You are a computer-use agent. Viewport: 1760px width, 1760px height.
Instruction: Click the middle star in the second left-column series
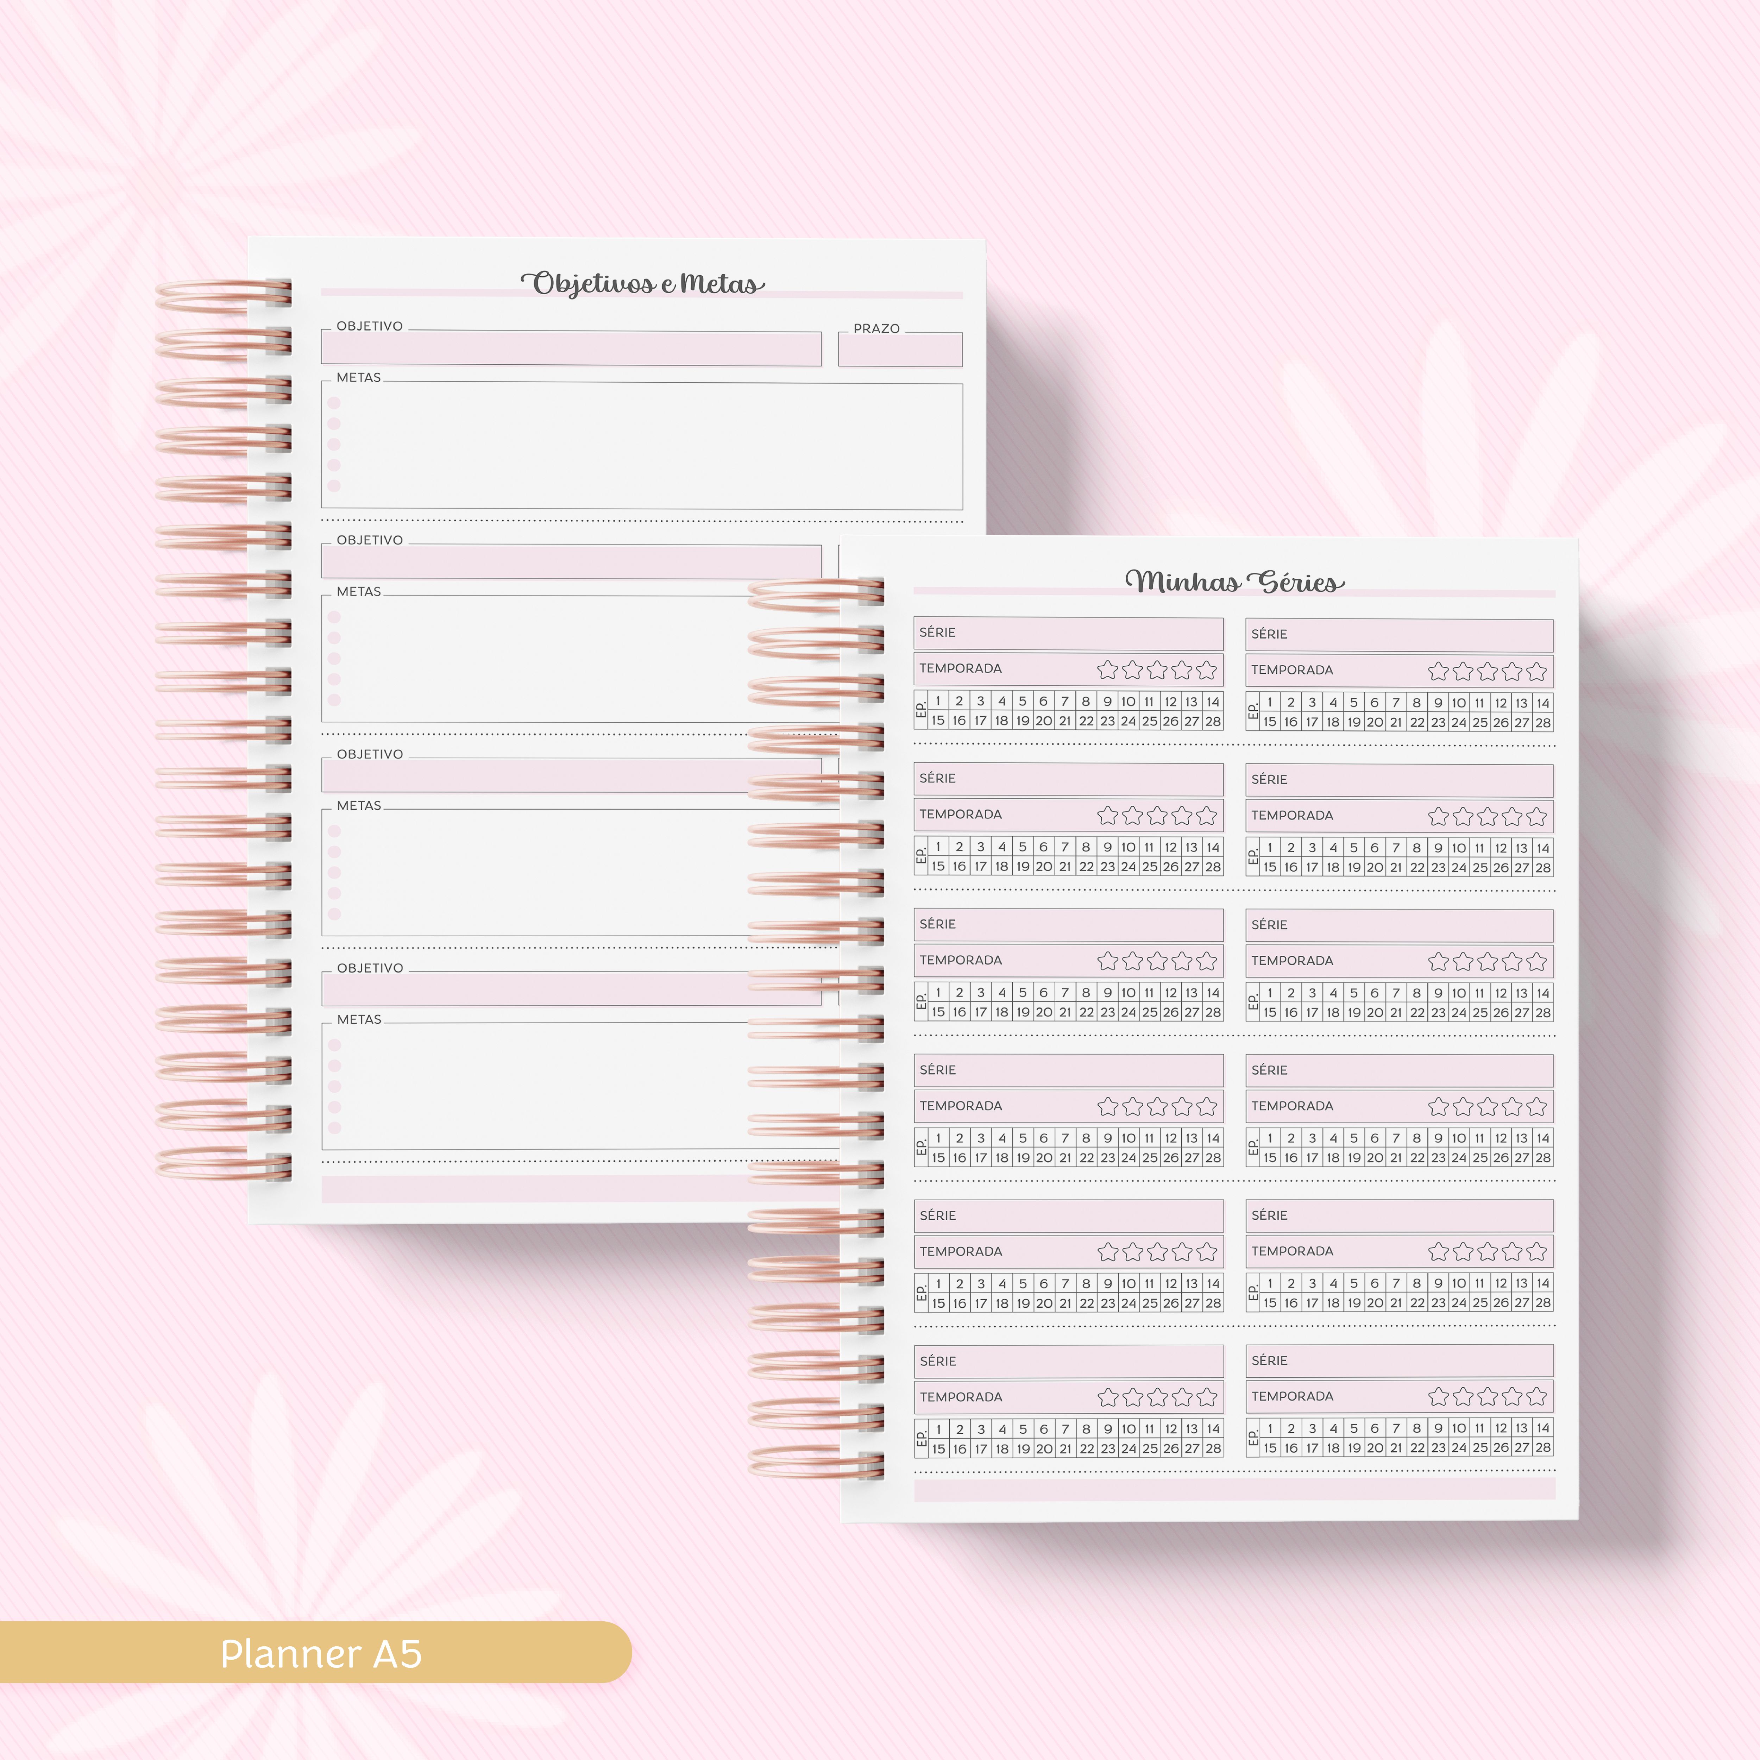1157,815
